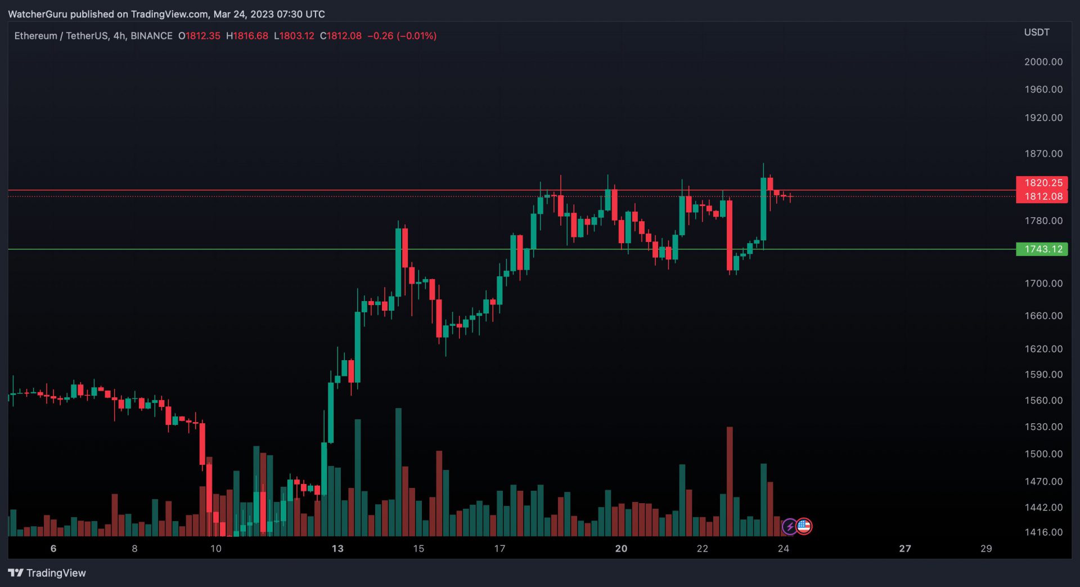Click the 1700.00 price axis label
Screen dimensions: 1080x587
[x=1043, y=284]
